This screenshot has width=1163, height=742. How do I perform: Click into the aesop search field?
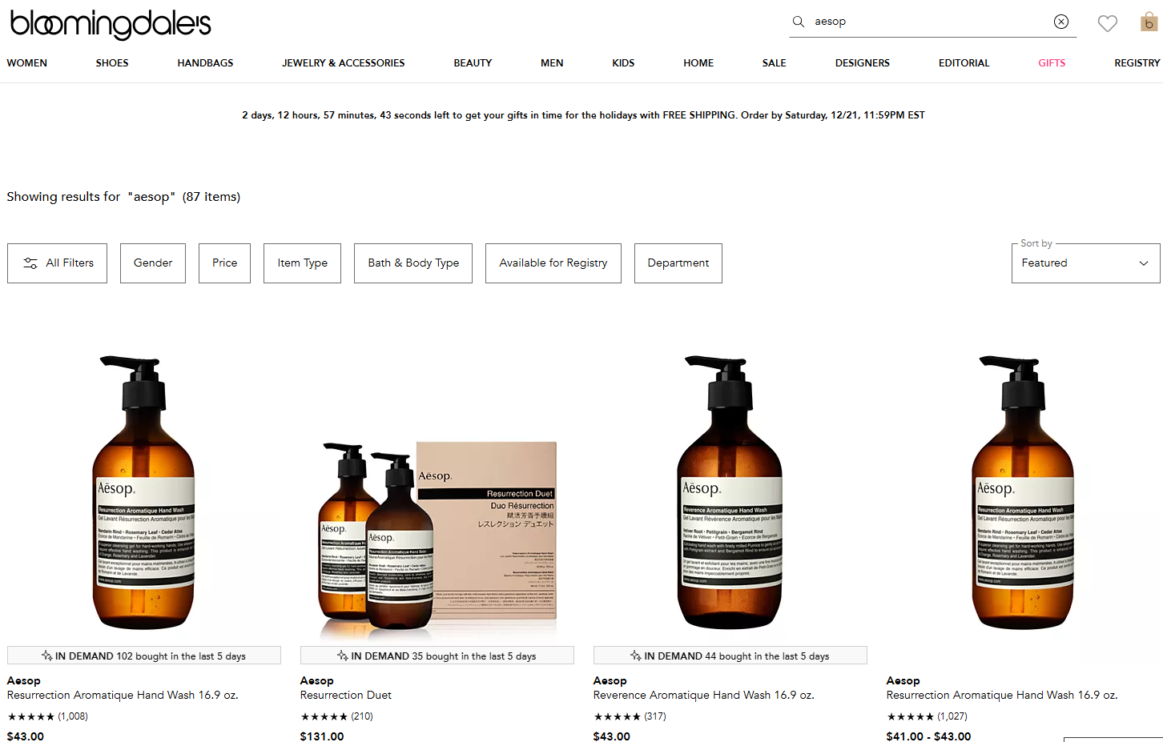(929, 22)
